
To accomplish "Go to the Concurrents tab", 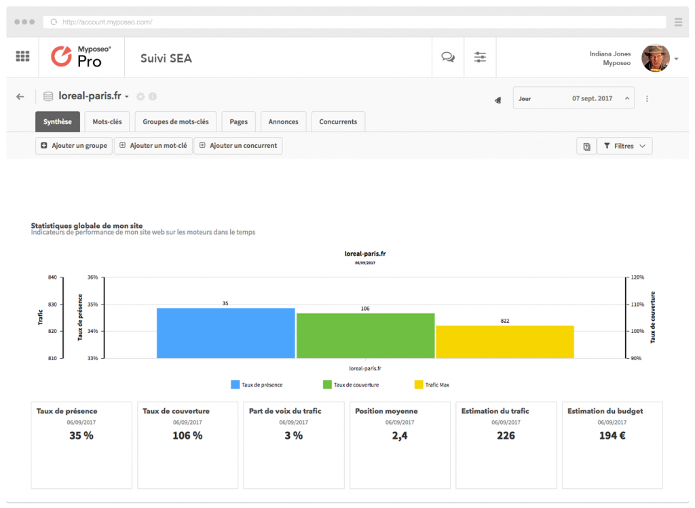I will (x=338, y=122).
